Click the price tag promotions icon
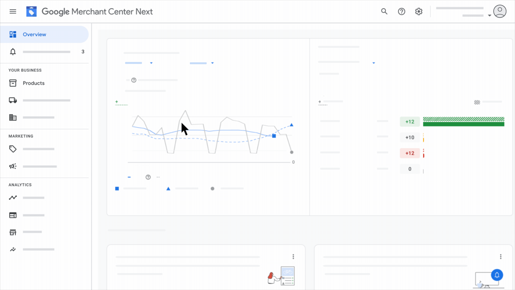Image resolution: width=515 pixels, height=290 pixels. tap(13, 149)
